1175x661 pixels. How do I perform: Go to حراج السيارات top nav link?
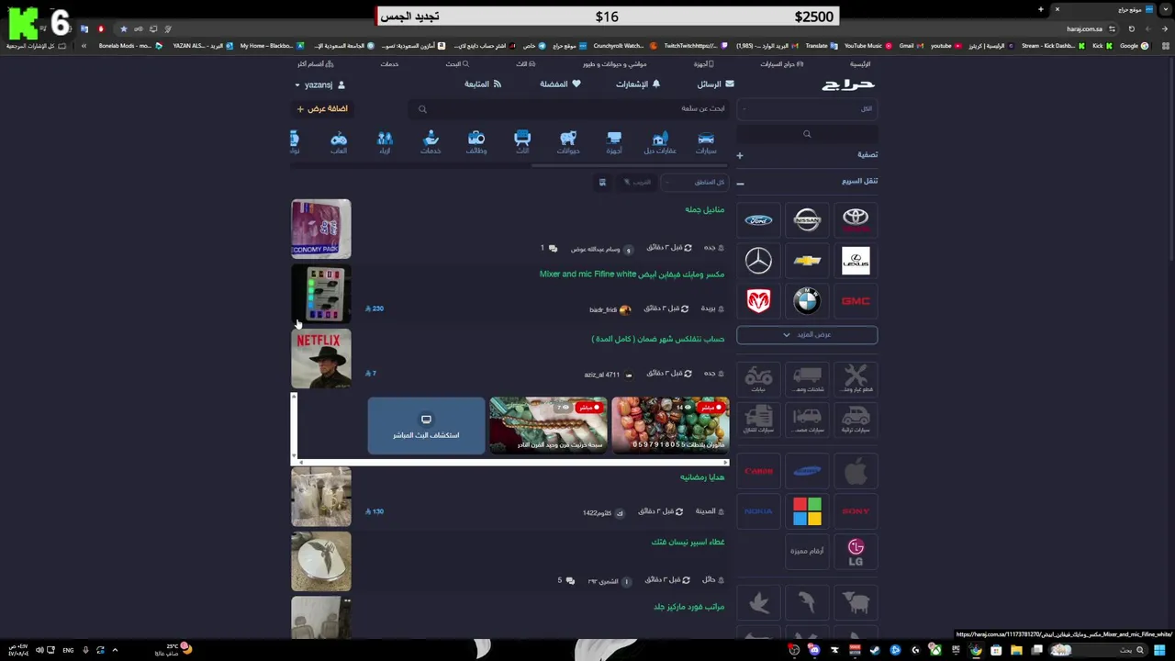click(781, 64)
